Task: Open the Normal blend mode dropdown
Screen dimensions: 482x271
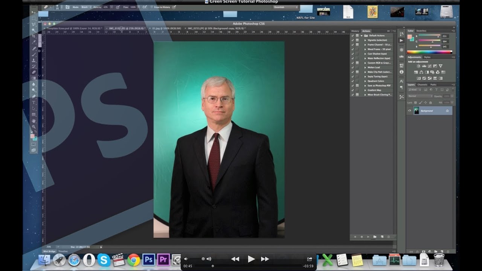Action: 420,96
